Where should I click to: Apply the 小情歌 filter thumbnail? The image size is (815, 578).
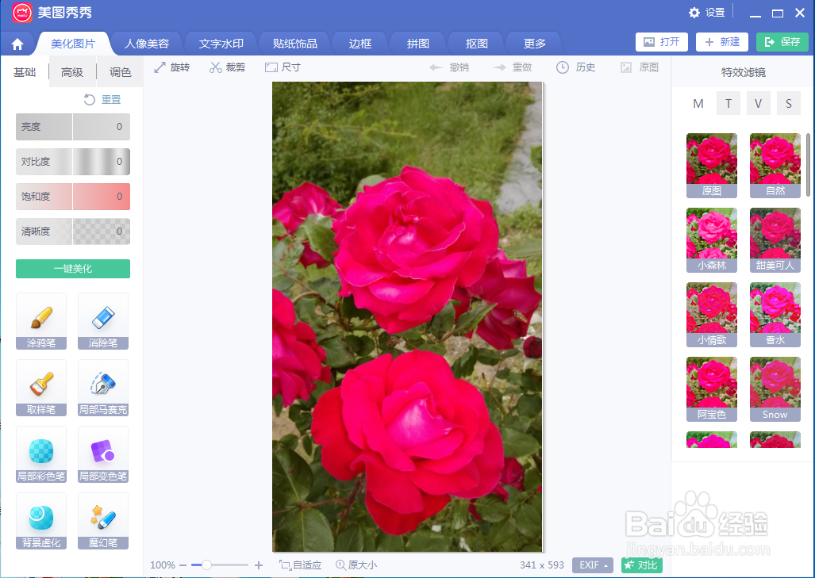712,315
